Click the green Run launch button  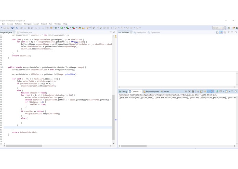(x=62, y=28)
